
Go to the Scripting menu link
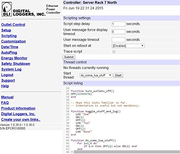pyautogui.click(x=9, y=36)
